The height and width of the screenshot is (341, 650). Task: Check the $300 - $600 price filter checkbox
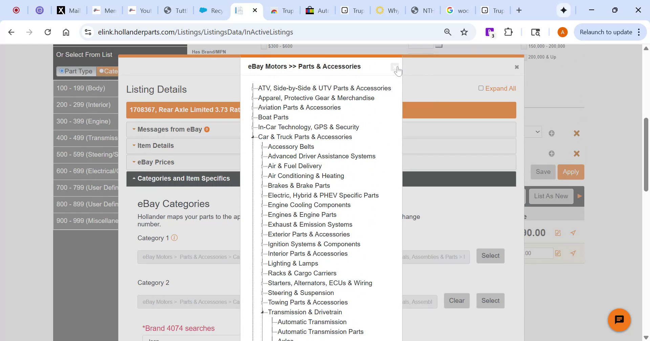263,46
